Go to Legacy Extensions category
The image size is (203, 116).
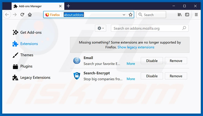click(31, 78)
